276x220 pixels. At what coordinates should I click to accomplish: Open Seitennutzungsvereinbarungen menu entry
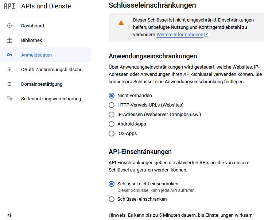pos(46,99)
